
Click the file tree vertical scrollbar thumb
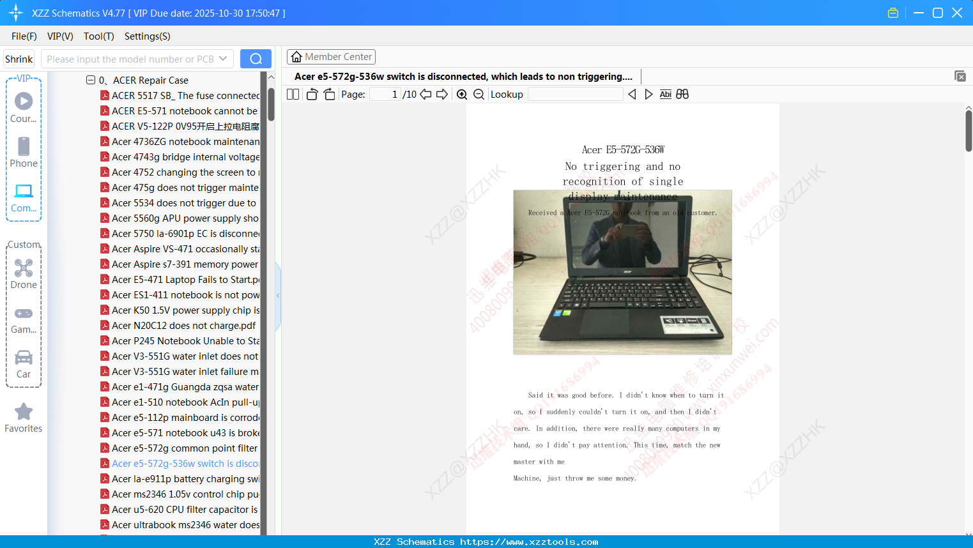[x=271, y=104]
